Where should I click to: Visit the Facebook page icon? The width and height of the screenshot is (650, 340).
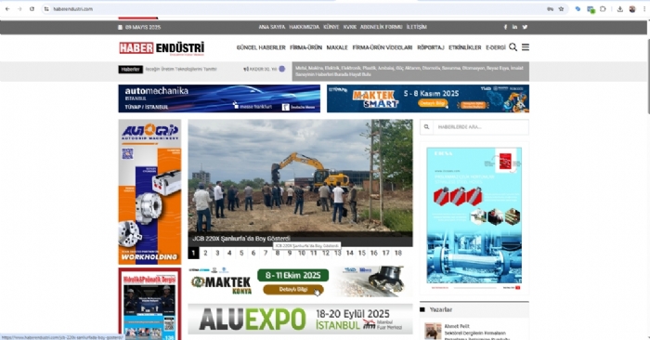pos(505,27)
